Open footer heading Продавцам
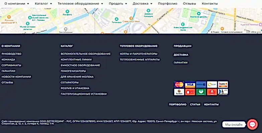 (x=182, y=46)
